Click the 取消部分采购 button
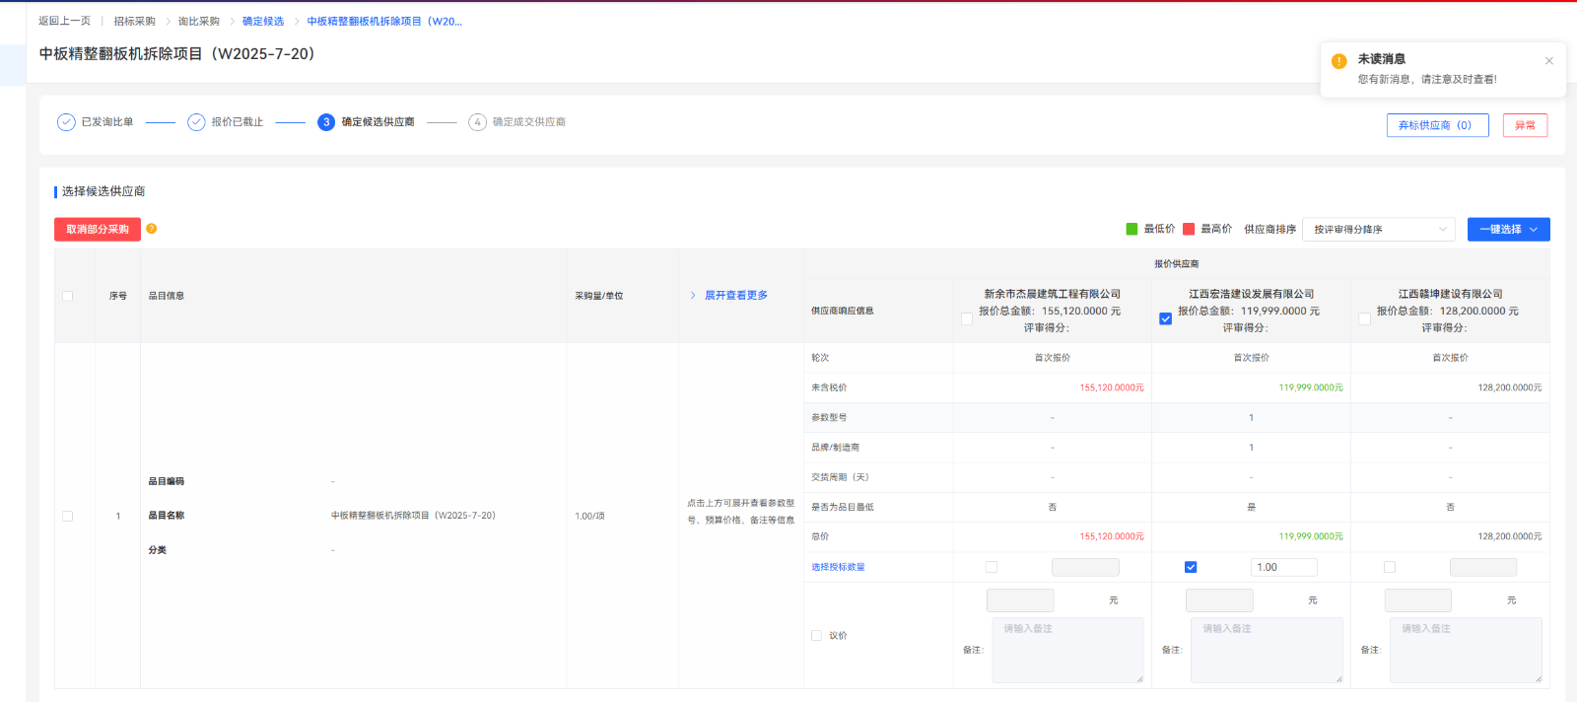The width and height of the screenshot is (1577, 702). pos(98,229)
